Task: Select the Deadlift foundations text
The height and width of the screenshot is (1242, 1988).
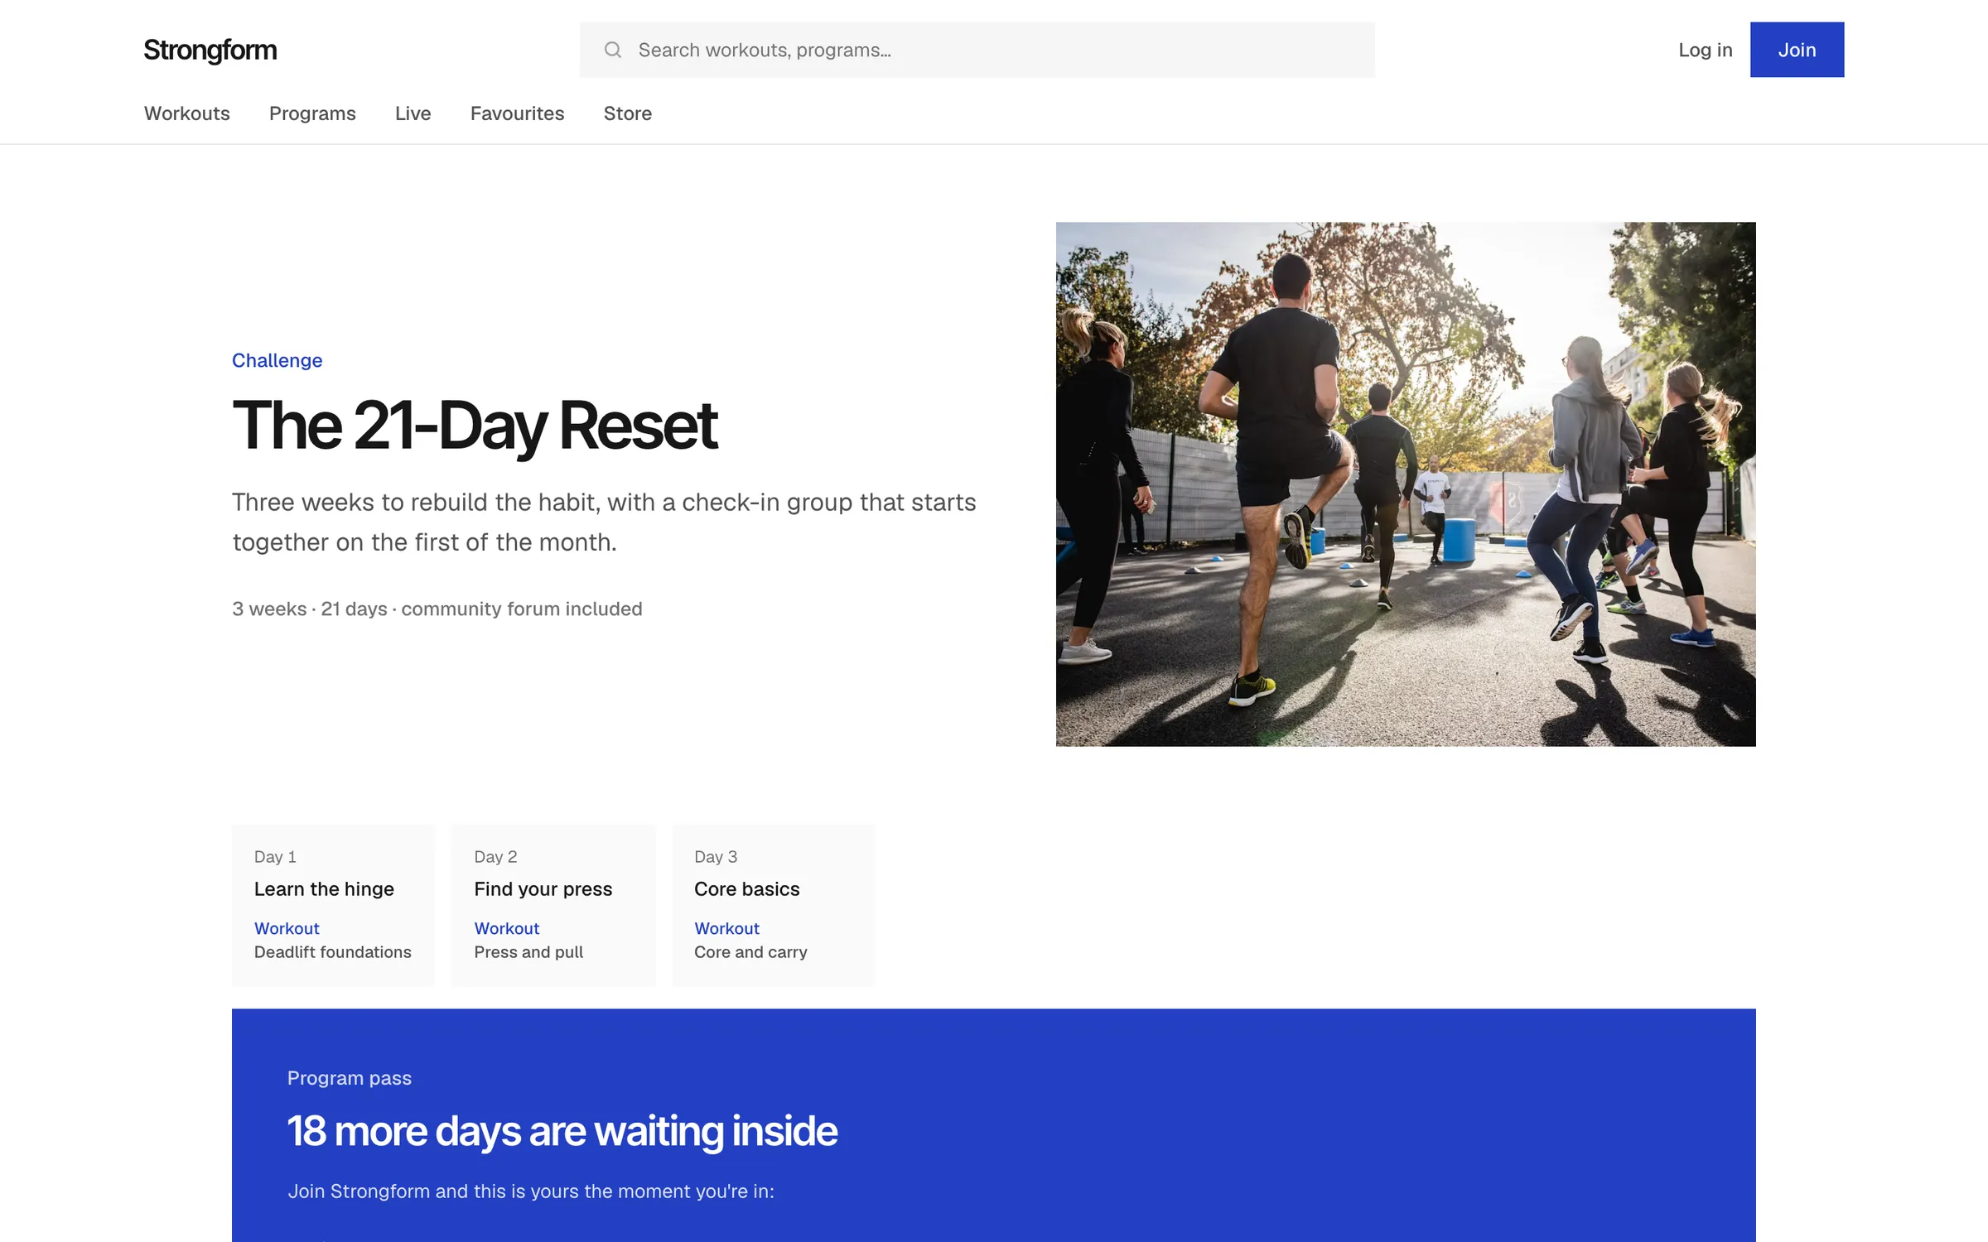Action: pyautogui.click(x=332, y=952)
